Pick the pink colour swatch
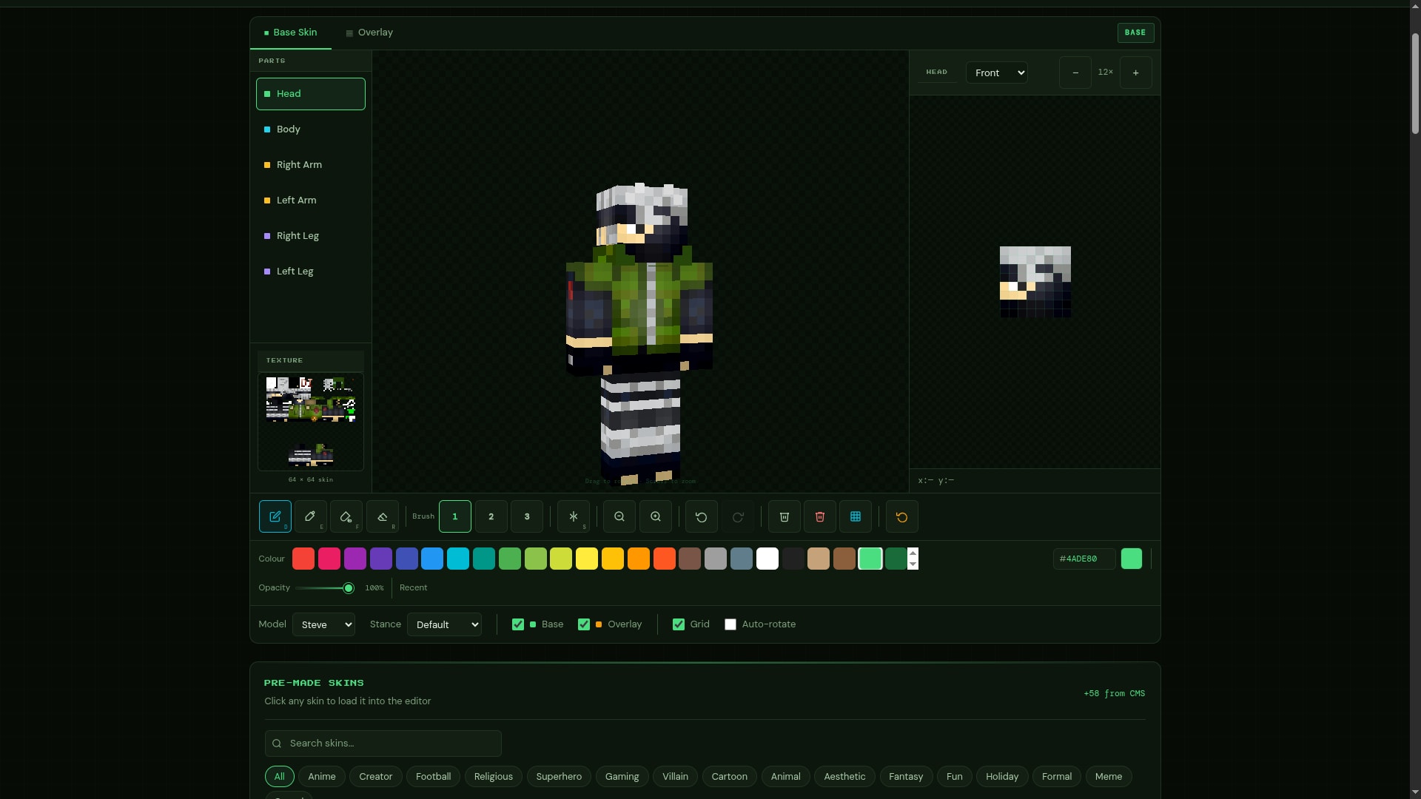The width and height of the screenshot is (1421, 799). 329,559
